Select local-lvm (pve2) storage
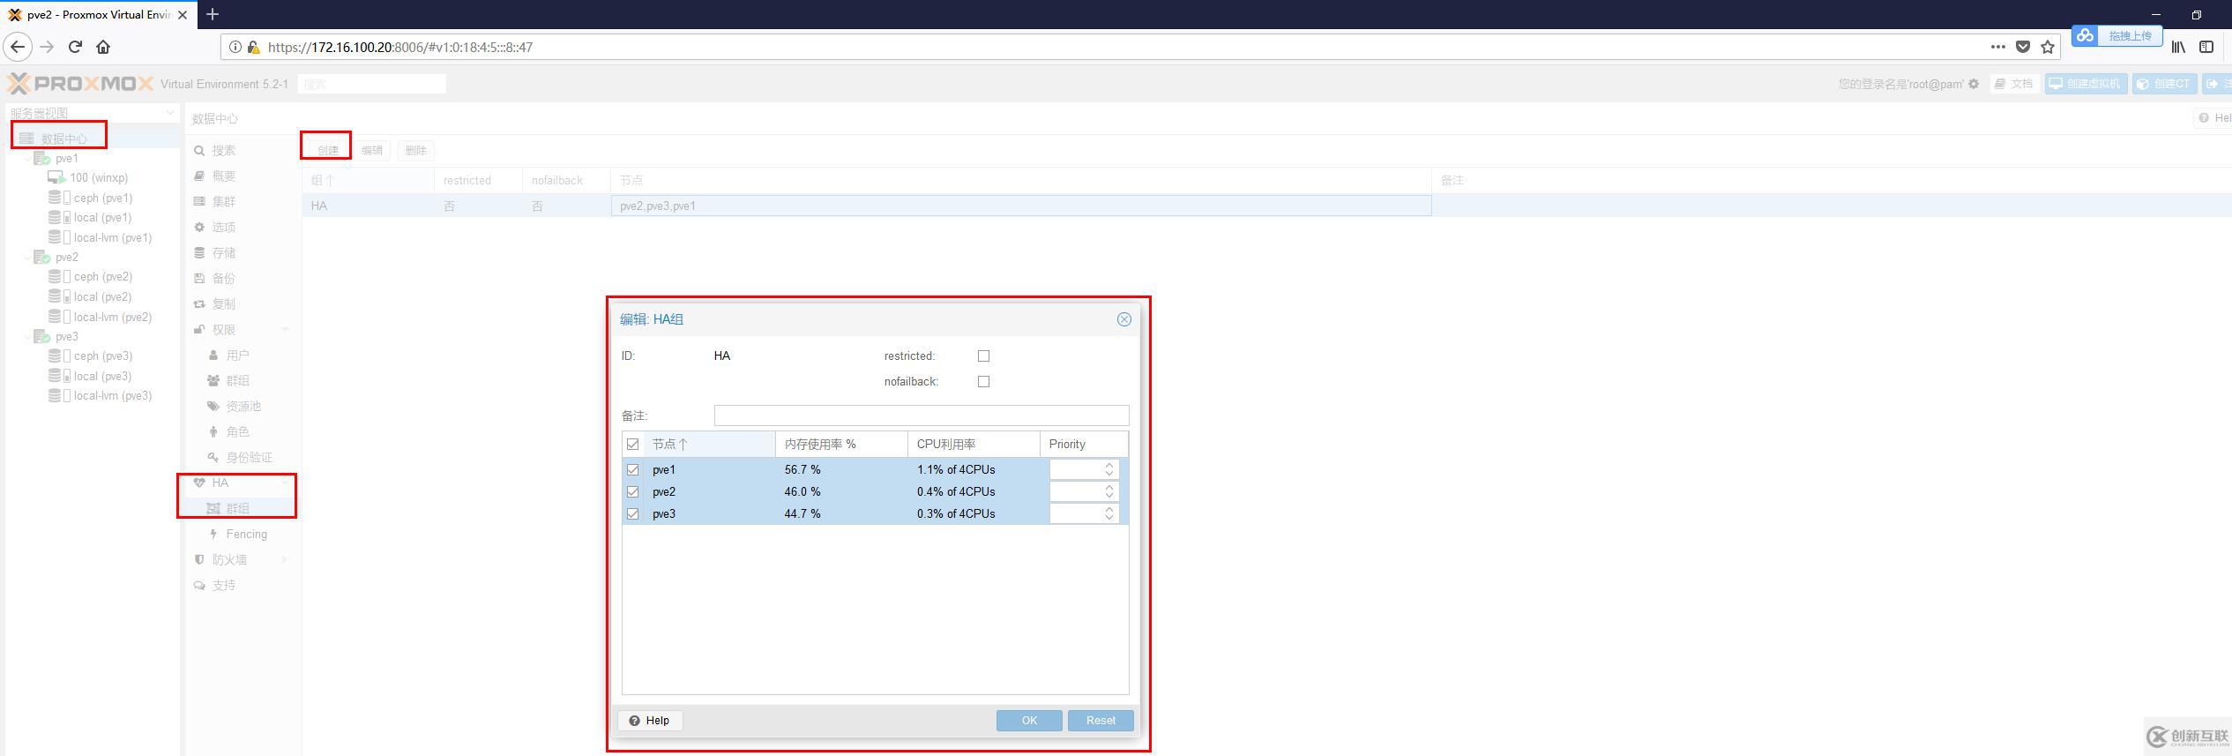The image size is (2232, 756). [x=112, y=318]
